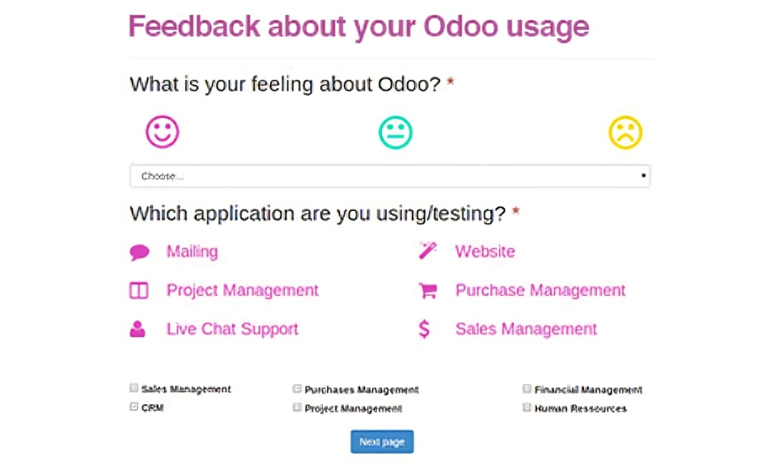Click the Live Chat Support user icon

(138, 328)
